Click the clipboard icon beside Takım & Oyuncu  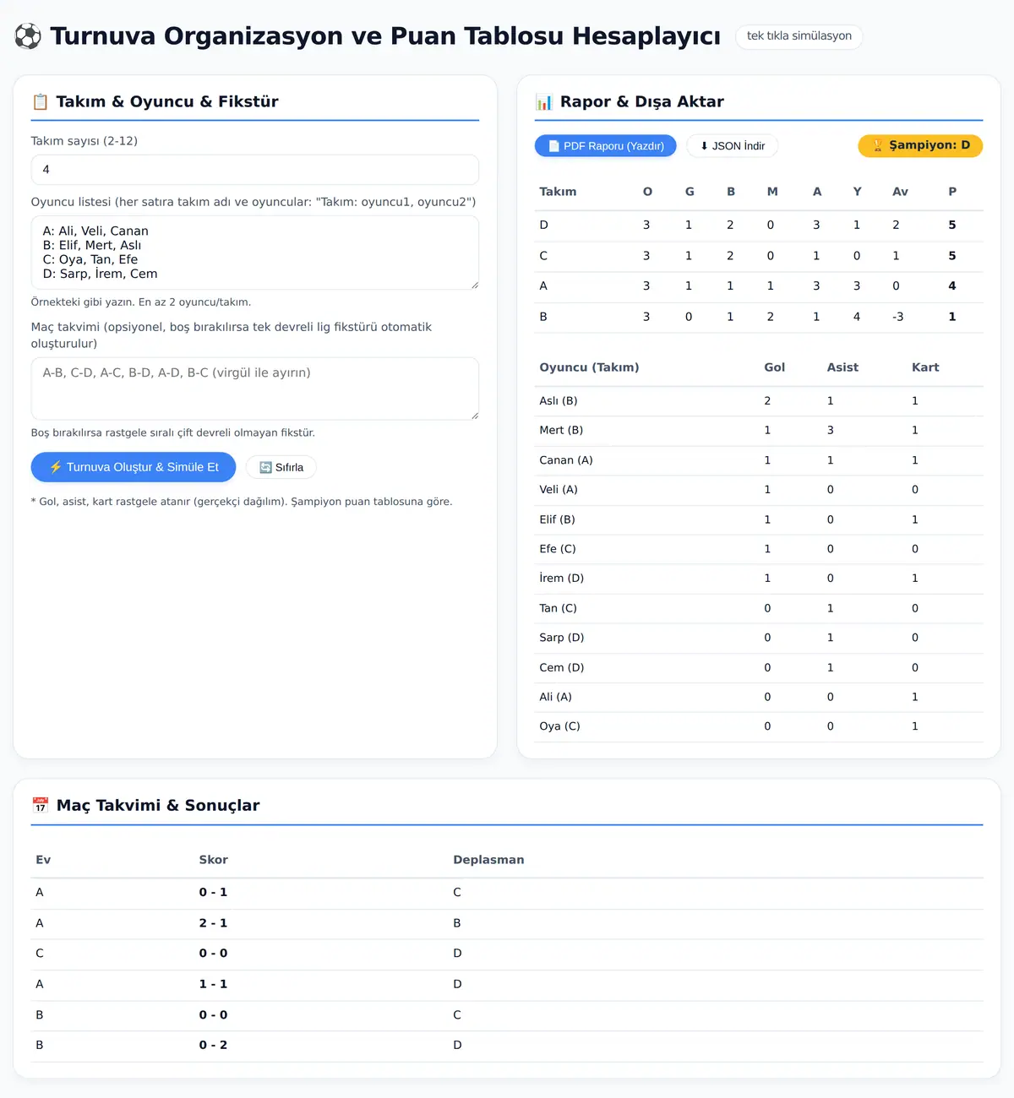(40, 102)
